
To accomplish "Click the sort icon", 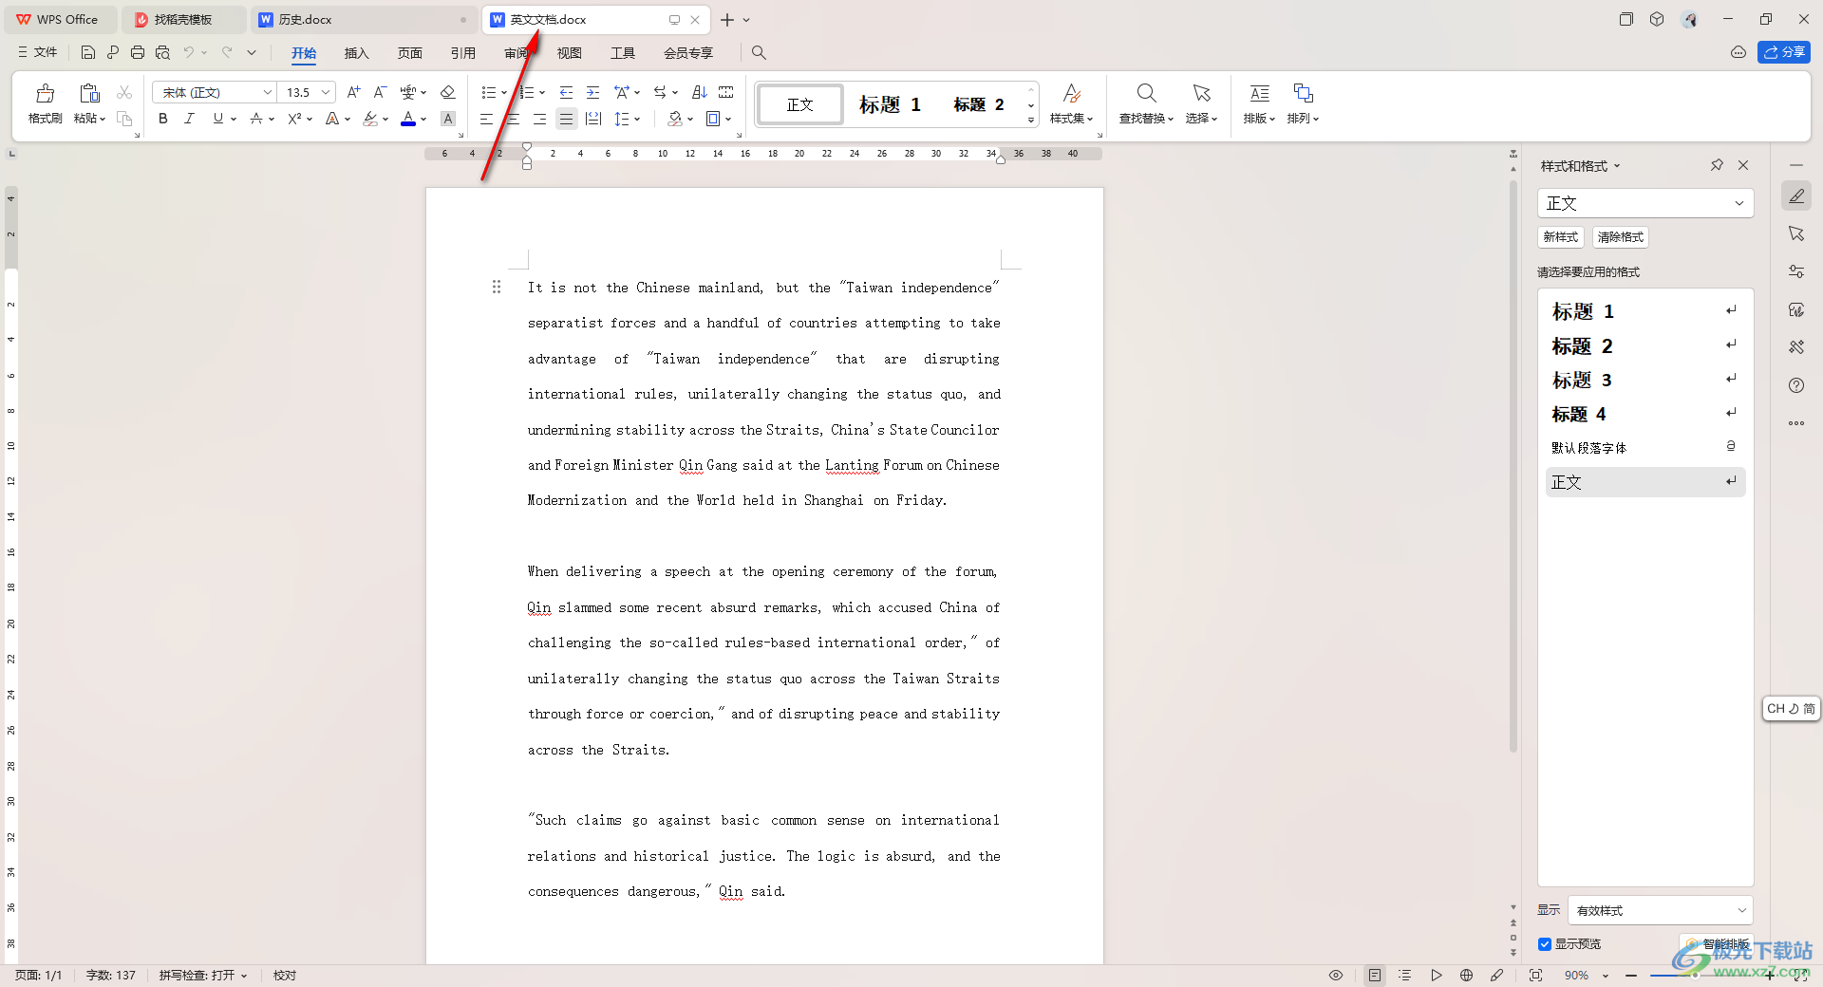I will click(700, 92).
